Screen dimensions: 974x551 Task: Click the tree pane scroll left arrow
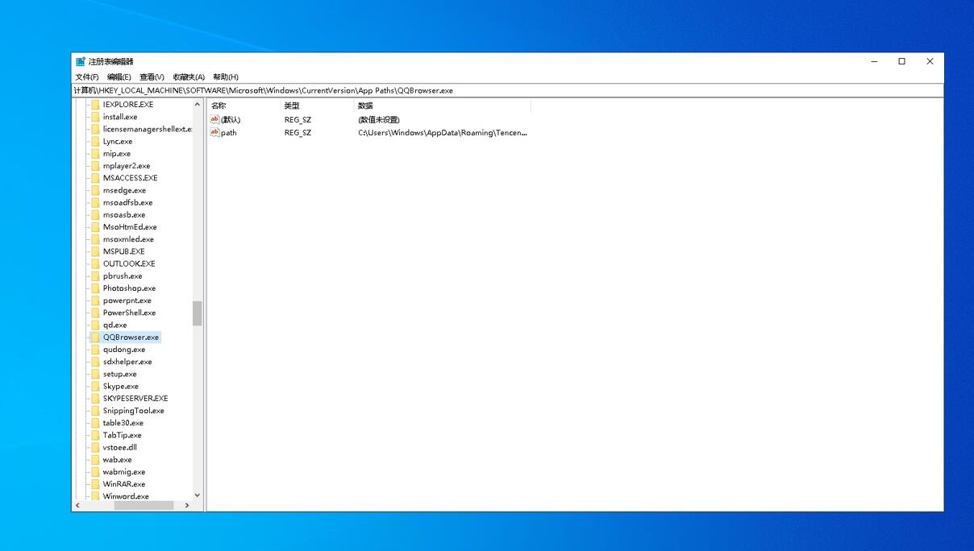coord(77,505)
